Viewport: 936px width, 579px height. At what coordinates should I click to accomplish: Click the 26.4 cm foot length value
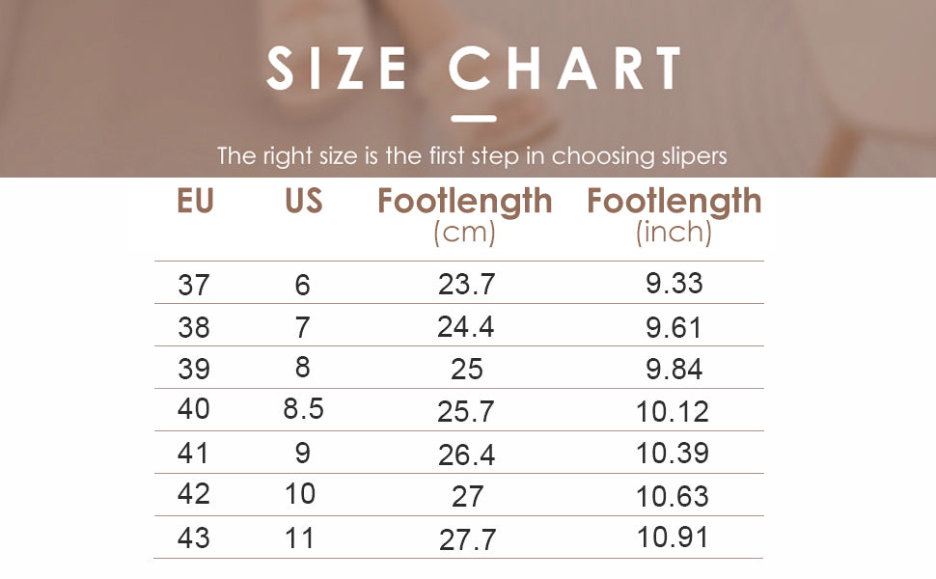click(x=466, y=455)
